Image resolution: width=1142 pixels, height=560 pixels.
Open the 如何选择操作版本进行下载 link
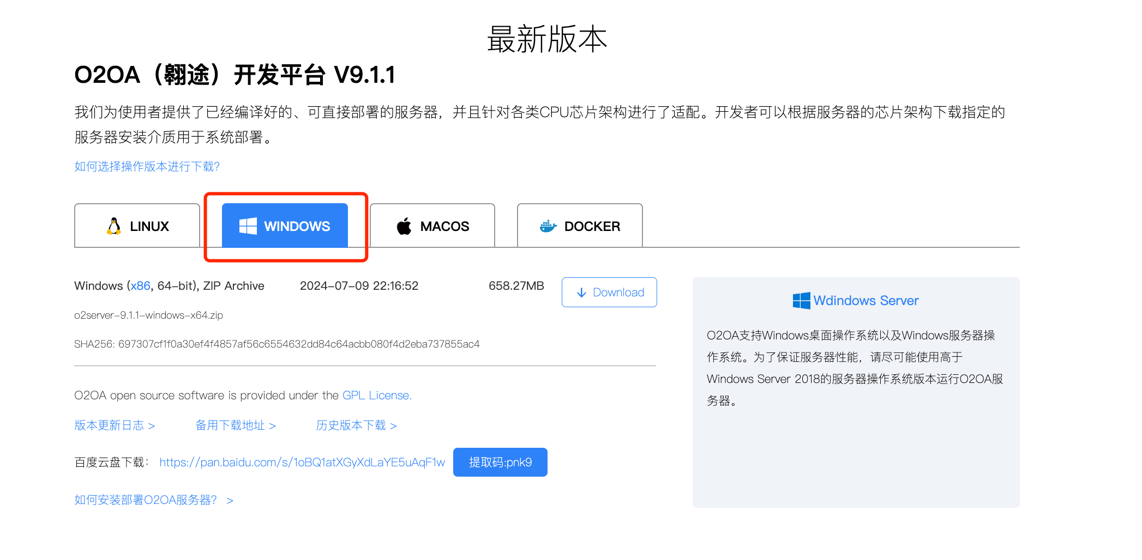(146, 166)
